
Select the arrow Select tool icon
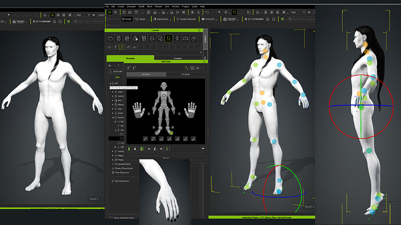(220, 12)
